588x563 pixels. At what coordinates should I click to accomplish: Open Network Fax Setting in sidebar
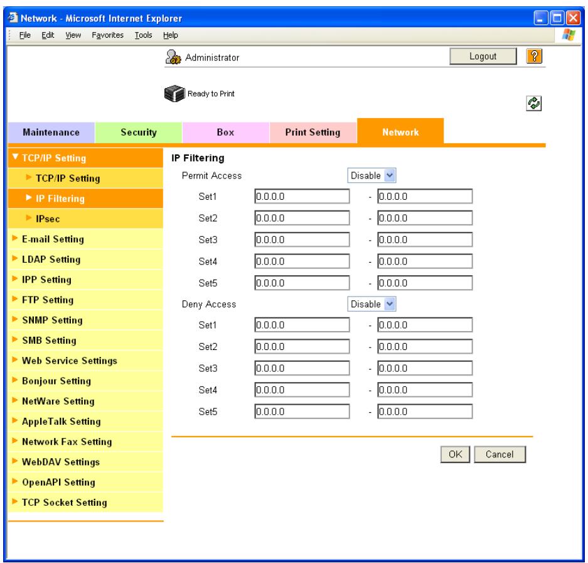click(x=85, y=442)
